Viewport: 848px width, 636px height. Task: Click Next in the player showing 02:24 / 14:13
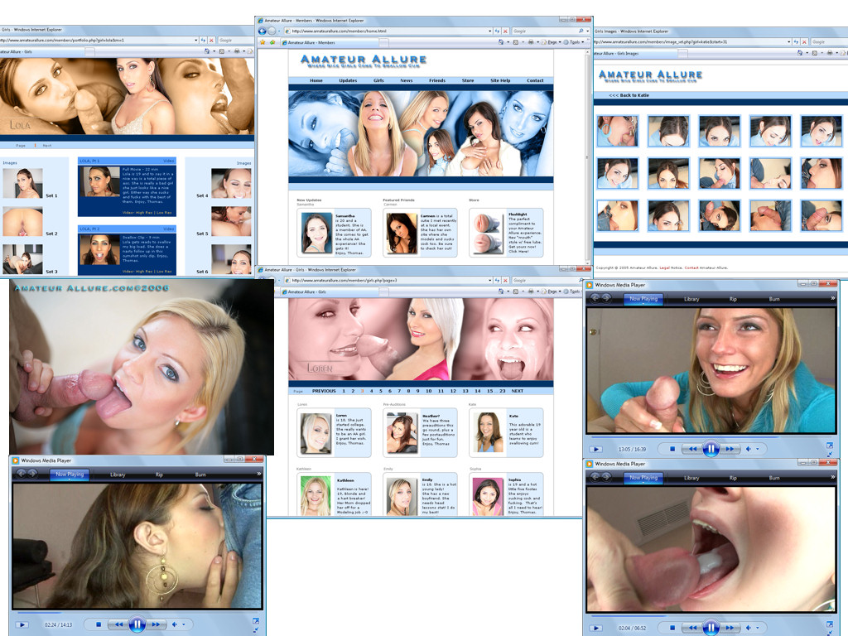(x=157, y=624)
